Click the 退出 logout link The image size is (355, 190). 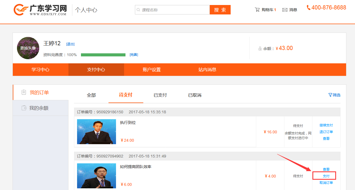coord(70,44)
